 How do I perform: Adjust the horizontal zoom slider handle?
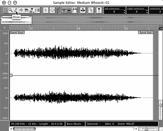(x=146, y=129)
